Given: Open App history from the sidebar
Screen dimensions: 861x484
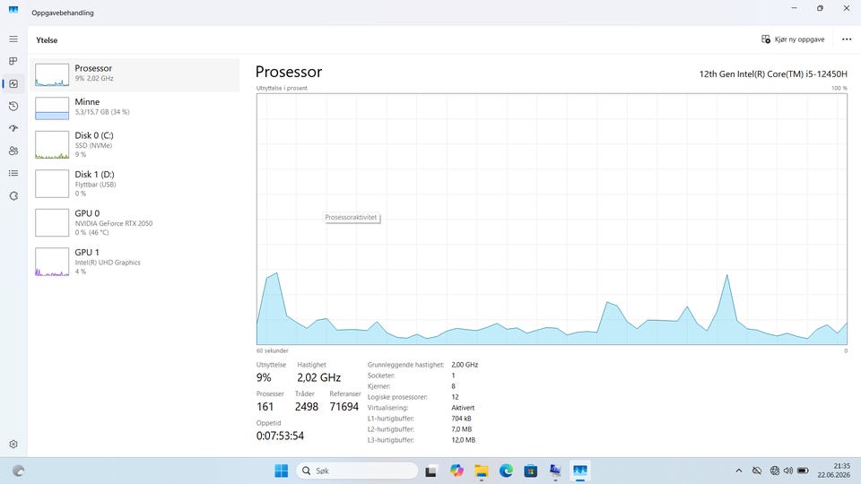Looking at the screenshot, I should click(x=13, y=106).
